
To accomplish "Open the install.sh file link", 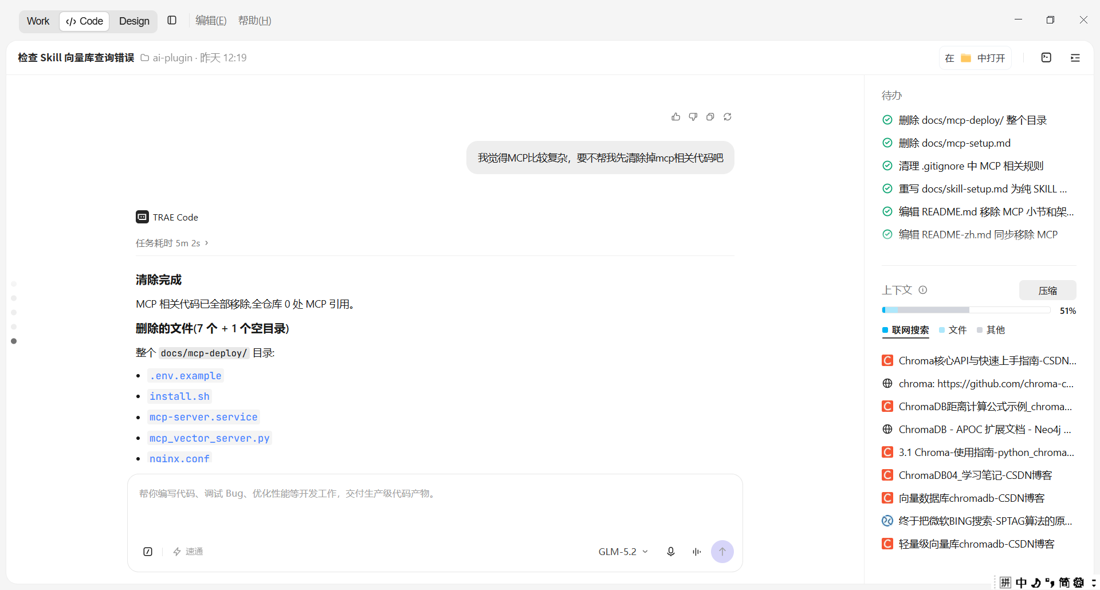I will click(179, 396).
